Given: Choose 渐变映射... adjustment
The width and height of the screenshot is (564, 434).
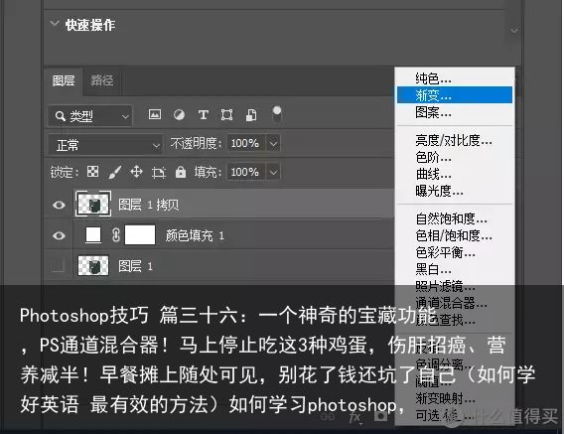Looking at the screenshot, I should (x=455, y=398).
